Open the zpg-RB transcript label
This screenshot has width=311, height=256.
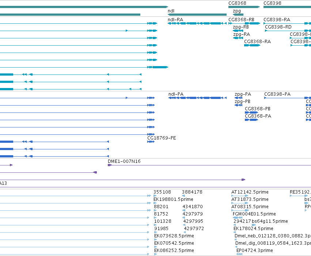(x=241, y=27)
